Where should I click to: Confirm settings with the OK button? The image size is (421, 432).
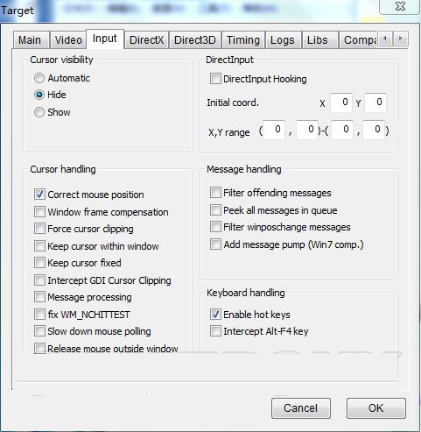[376, 408]
